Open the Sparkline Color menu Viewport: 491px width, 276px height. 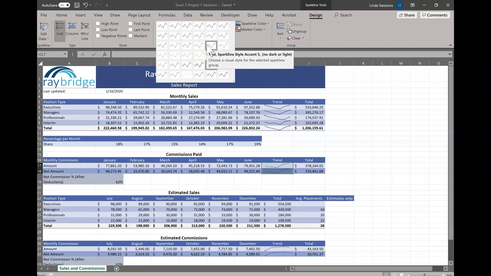[252, 23]
